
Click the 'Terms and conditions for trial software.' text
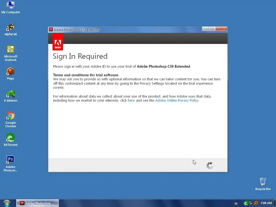click(x=86, y=75)
